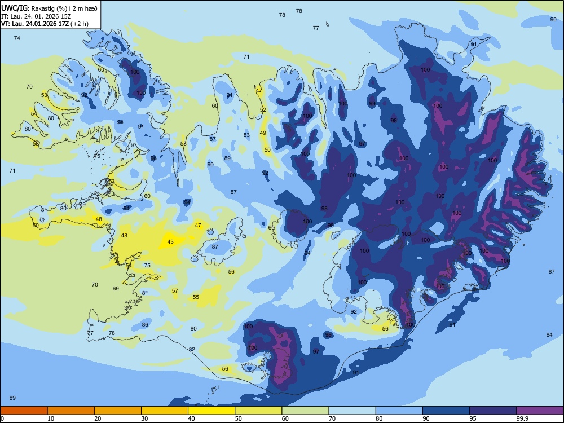Image resolution: width=564 pixels, height=423 pixels.
Task: Click the humidity value 43 on the map
Action: tap(170, 242)
